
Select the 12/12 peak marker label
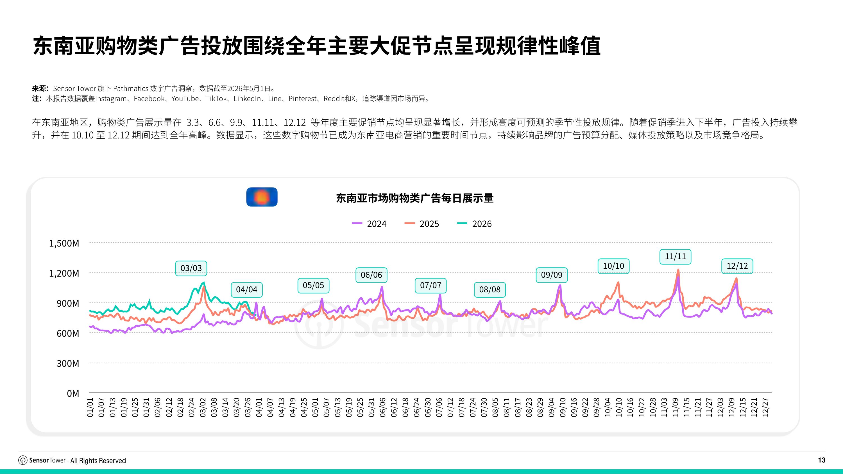[x=737, y=266]
